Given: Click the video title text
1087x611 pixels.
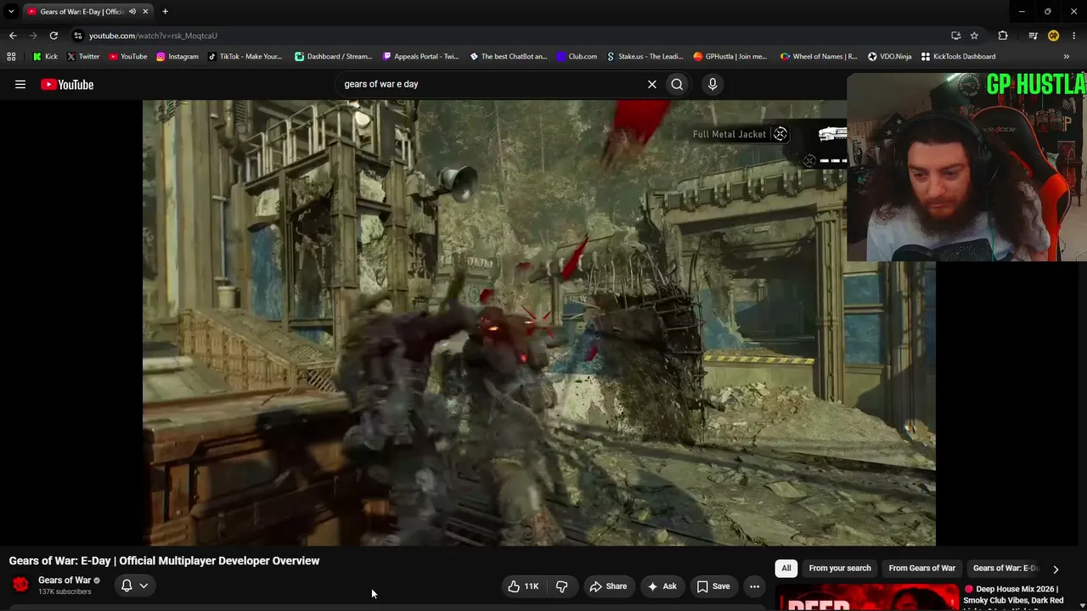Looking at the screenshot, I should coord(165,561).
